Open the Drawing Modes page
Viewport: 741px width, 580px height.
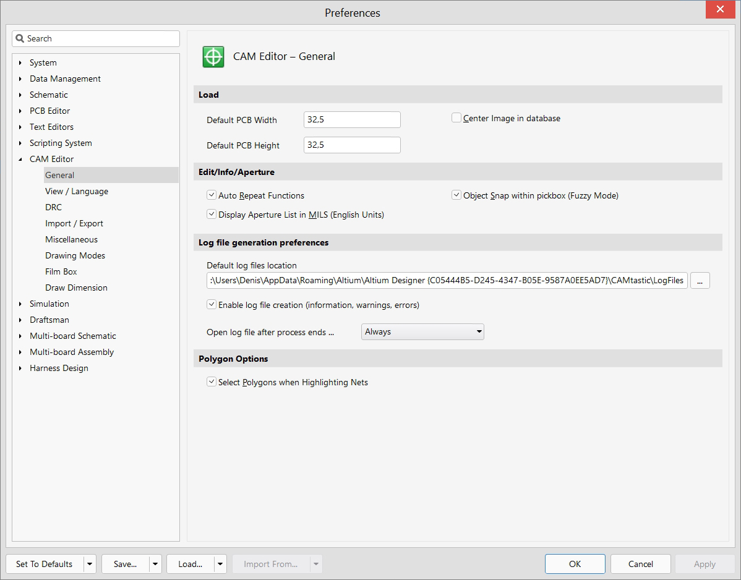tap(75, 255)
